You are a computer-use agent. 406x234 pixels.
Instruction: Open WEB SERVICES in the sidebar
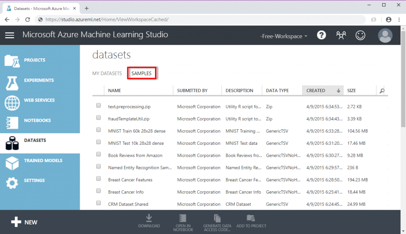tap(39, 100)
